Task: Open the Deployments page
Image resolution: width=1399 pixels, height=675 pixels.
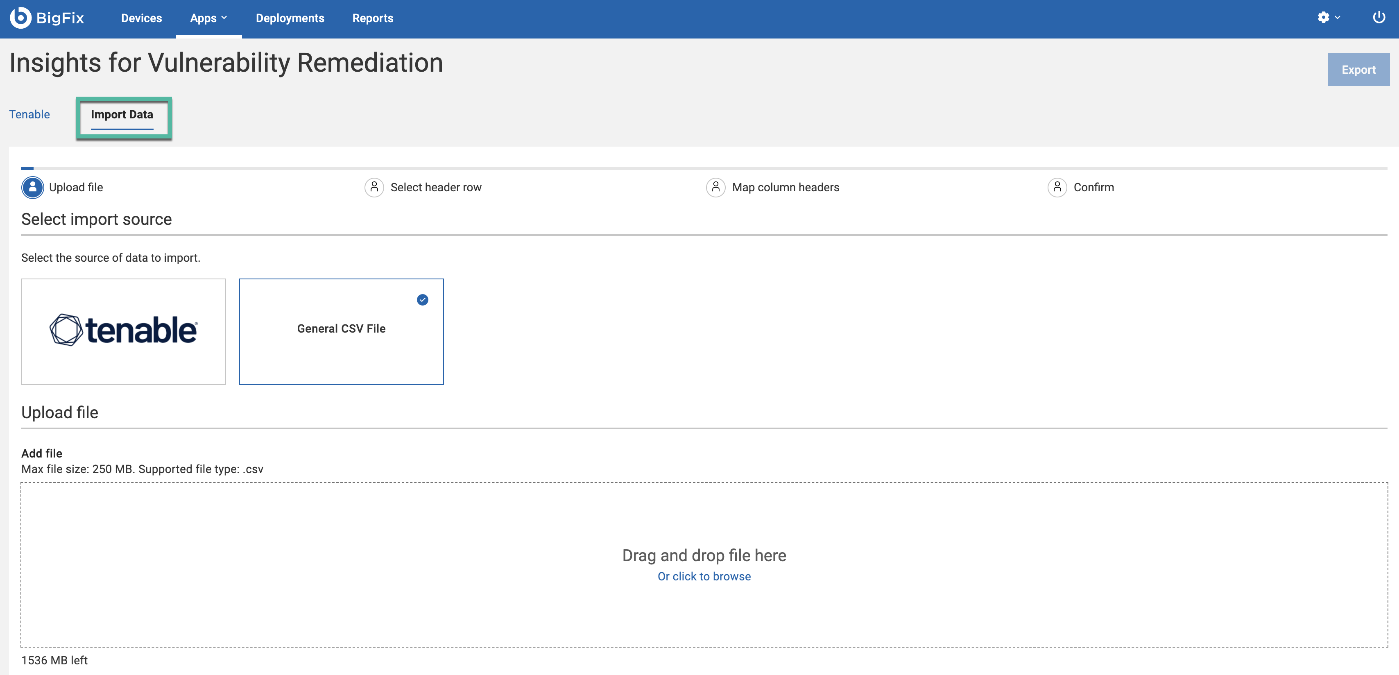Action: pos(290,18)
